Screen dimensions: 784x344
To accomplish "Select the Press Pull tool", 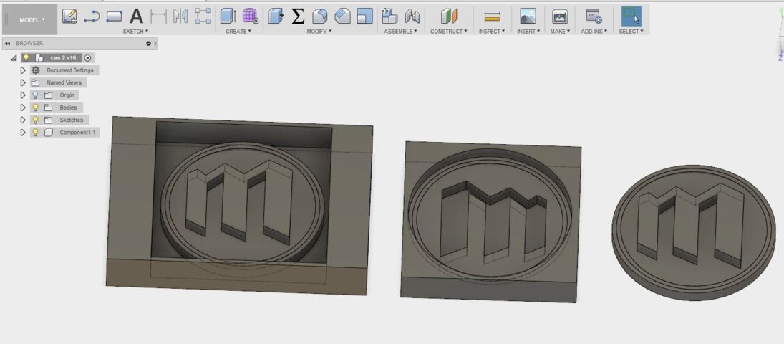I will (x=276, y=16).
